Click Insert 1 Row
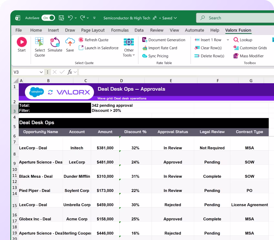274x240 pixels. point(208,40)
